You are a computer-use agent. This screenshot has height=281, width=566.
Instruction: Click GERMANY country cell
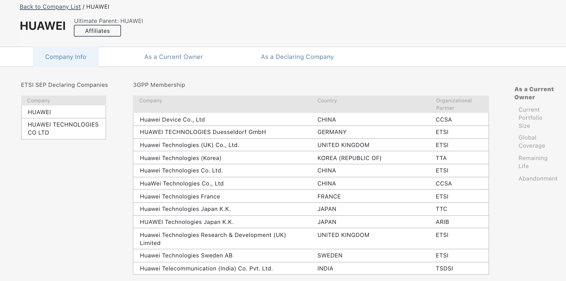[x=332, y=132]
